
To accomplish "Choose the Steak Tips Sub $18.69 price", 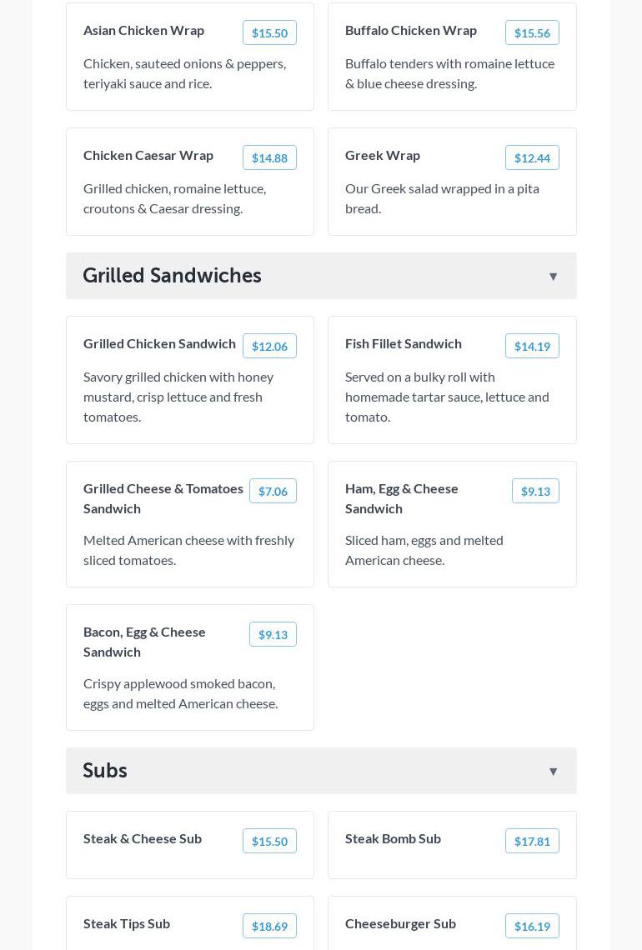I will 269,927.
